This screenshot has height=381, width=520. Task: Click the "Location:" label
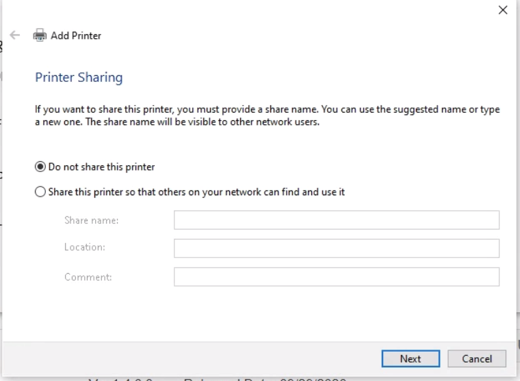[85, 247]
